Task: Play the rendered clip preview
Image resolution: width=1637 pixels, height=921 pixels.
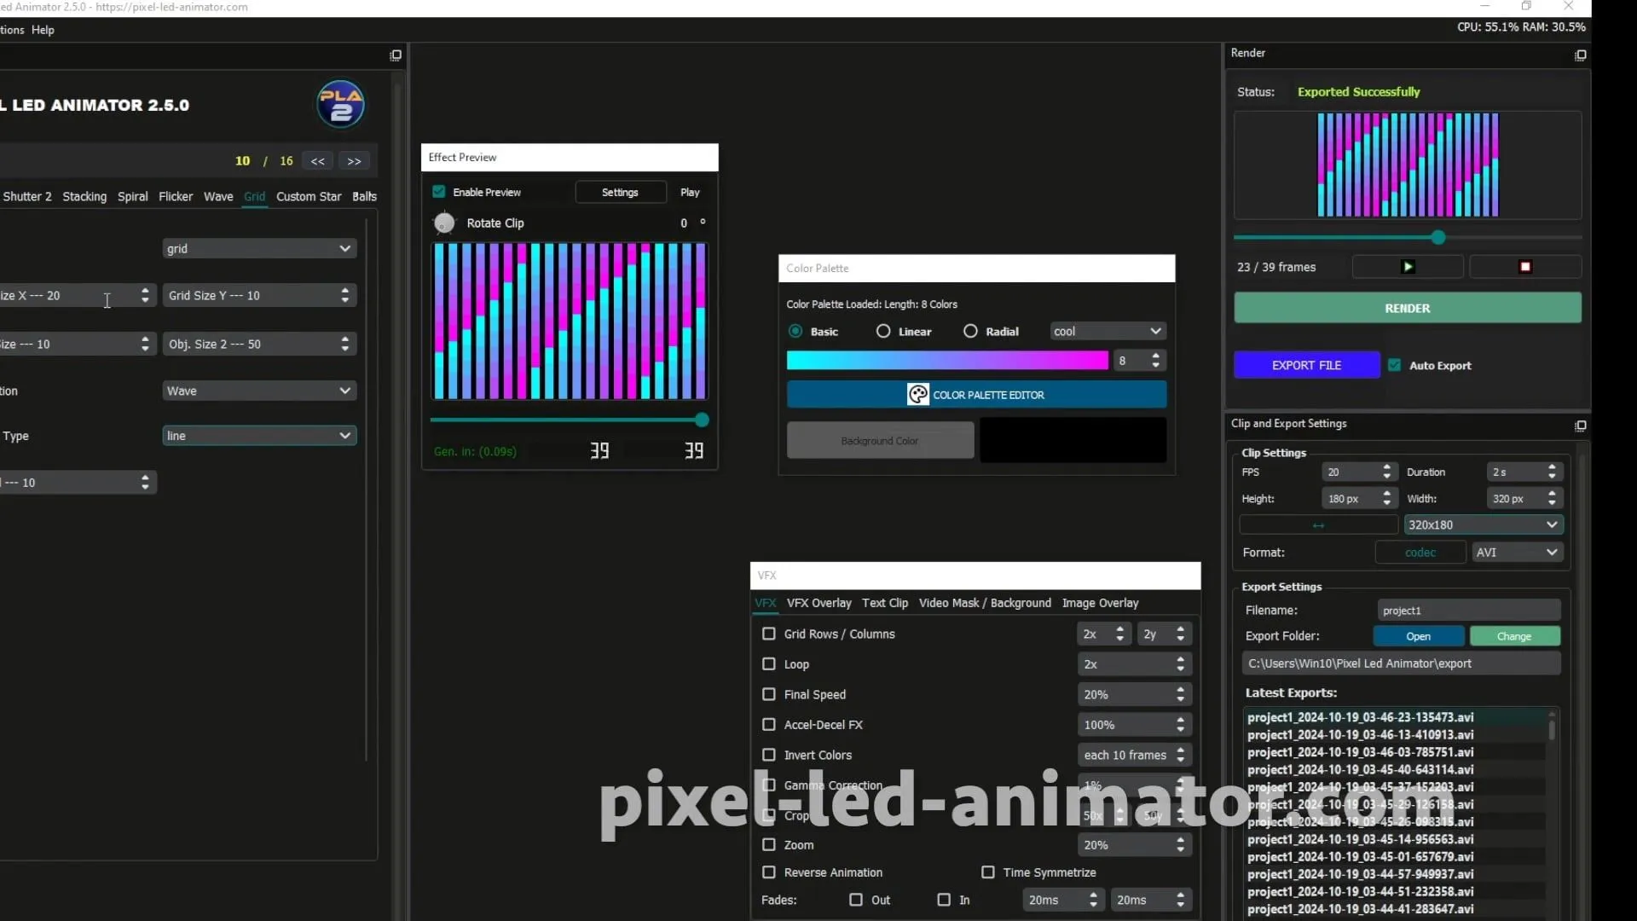Action: point(1408,267)
